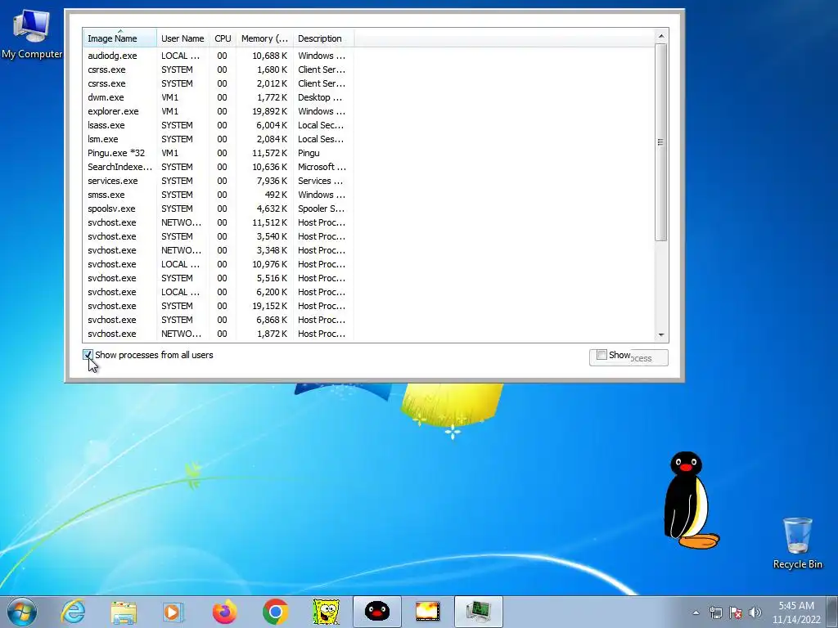Click the scrollbar down arrow
This screenshot has width=838, height=628.
tap(661, 334)
